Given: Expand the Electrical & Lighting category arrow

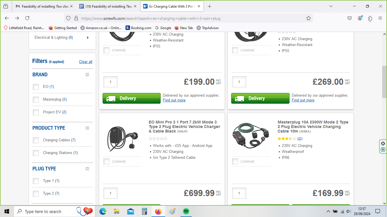Looking at the screenshot, I should pos(88,38).
